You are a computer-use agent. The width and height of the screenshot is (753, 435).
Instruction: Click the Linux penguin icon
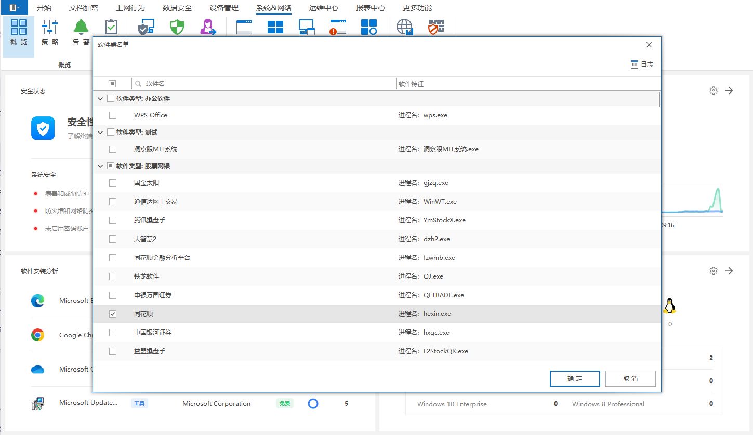pos(669,306)
